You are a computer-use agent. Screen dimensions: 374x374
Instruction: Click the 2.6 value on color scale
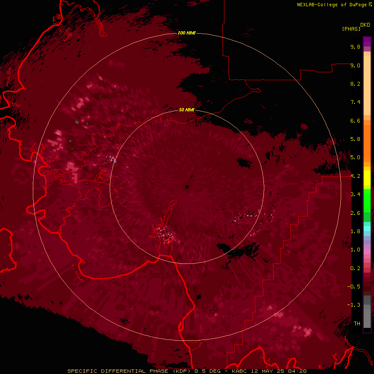(355, 213)
